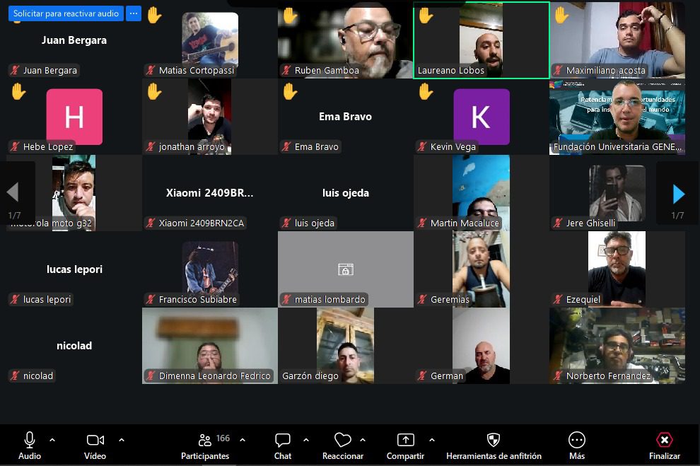The width and height of the screenshot is (700, 466).
Task: Expand the Audio options chevron
Action: coord(52,440)
